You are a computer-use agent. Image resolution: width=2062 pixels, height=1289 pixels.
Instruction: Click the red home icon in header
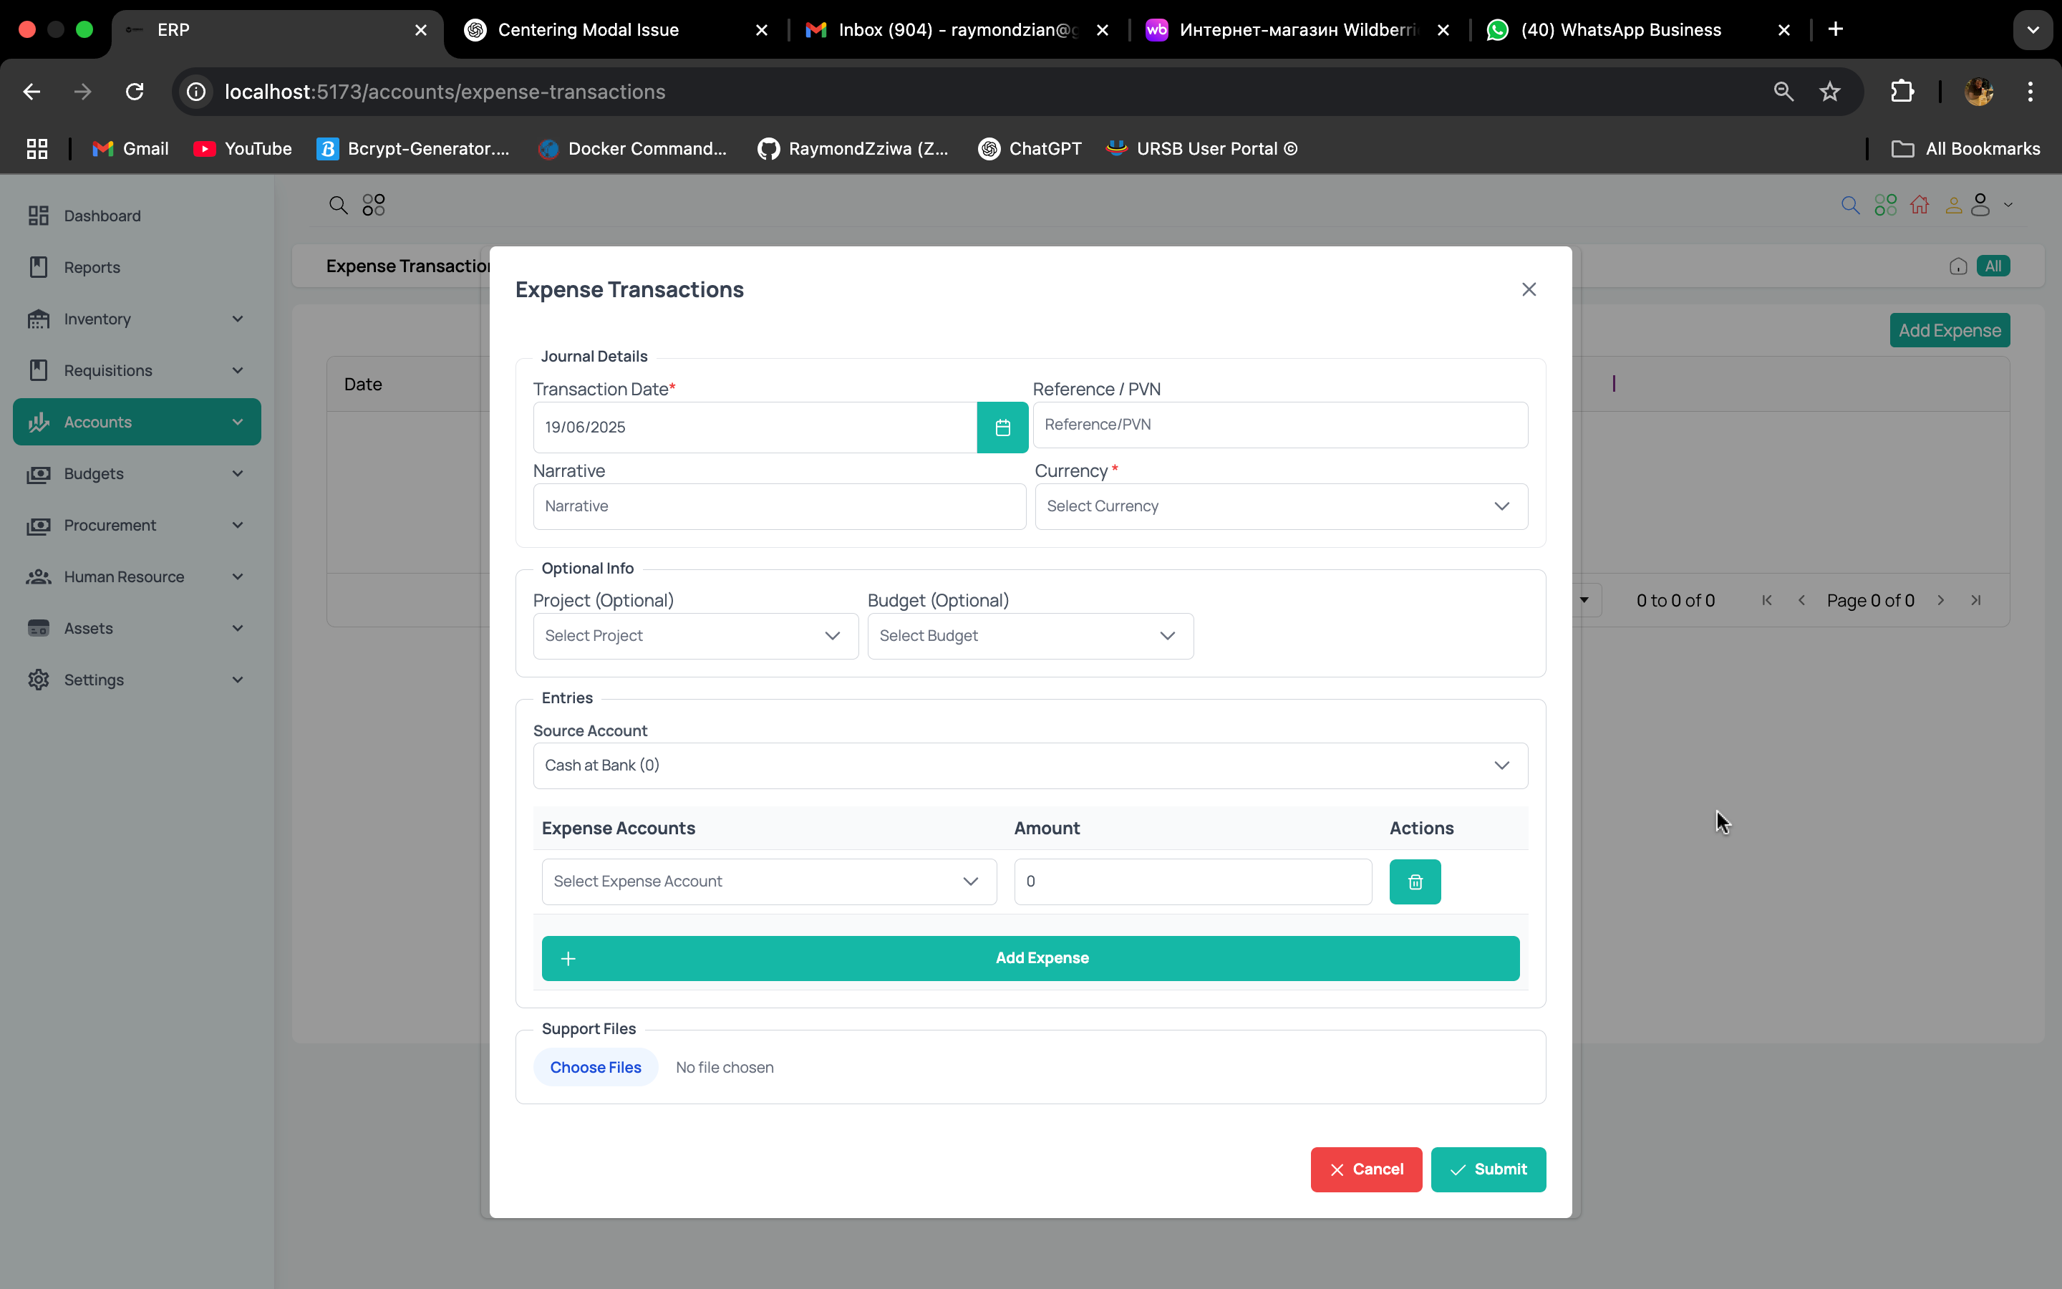tap(1919, 206)
